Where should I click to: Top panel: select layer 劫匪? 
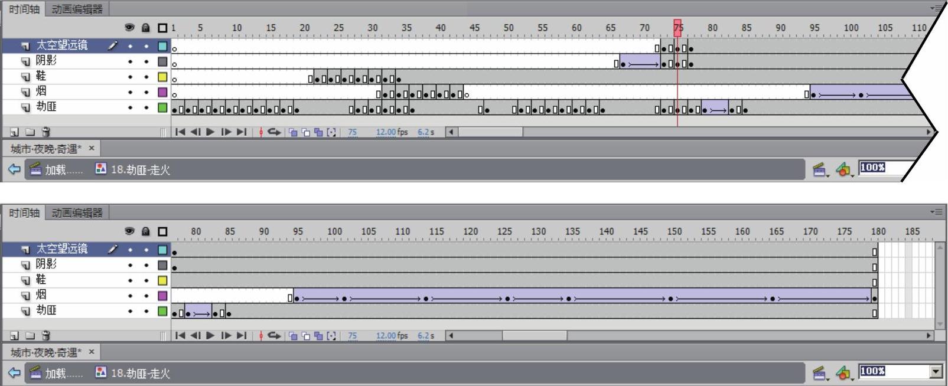46,107
